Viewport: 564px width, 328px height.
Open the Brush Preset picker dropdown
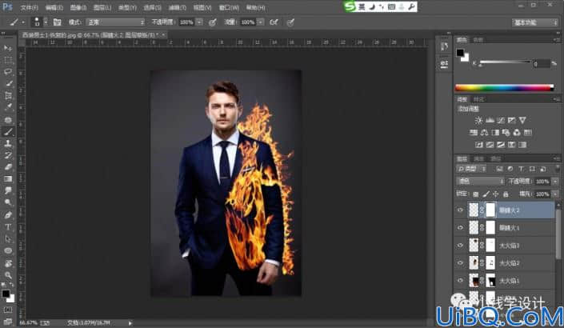click(x=46, y=22)
